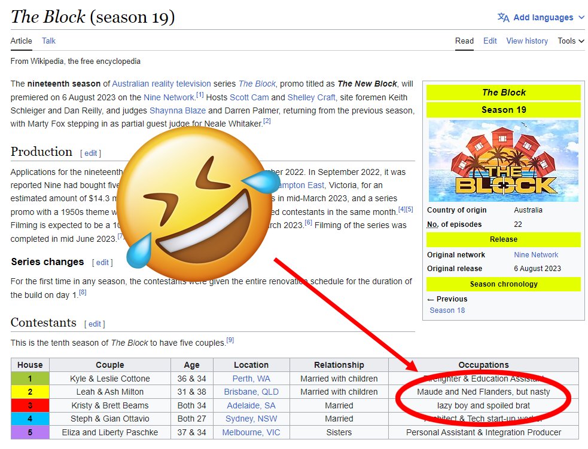Follow the Nine Network link in intro paragraph

tap(169, 97)
